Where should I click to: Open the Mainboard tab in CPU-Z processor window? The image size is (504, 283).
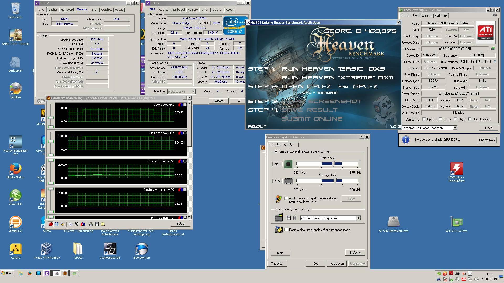click(x=178, y=10)
